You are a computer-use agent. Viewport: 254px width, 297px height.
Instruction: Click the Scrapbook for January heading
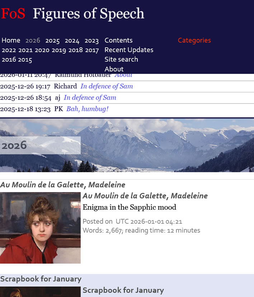[x=123, y=290]
